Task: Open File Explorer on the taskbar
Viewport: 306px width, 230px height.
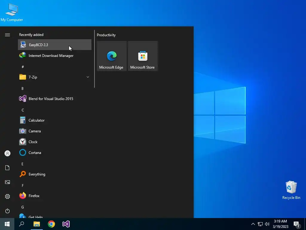Action: [37, 224]
